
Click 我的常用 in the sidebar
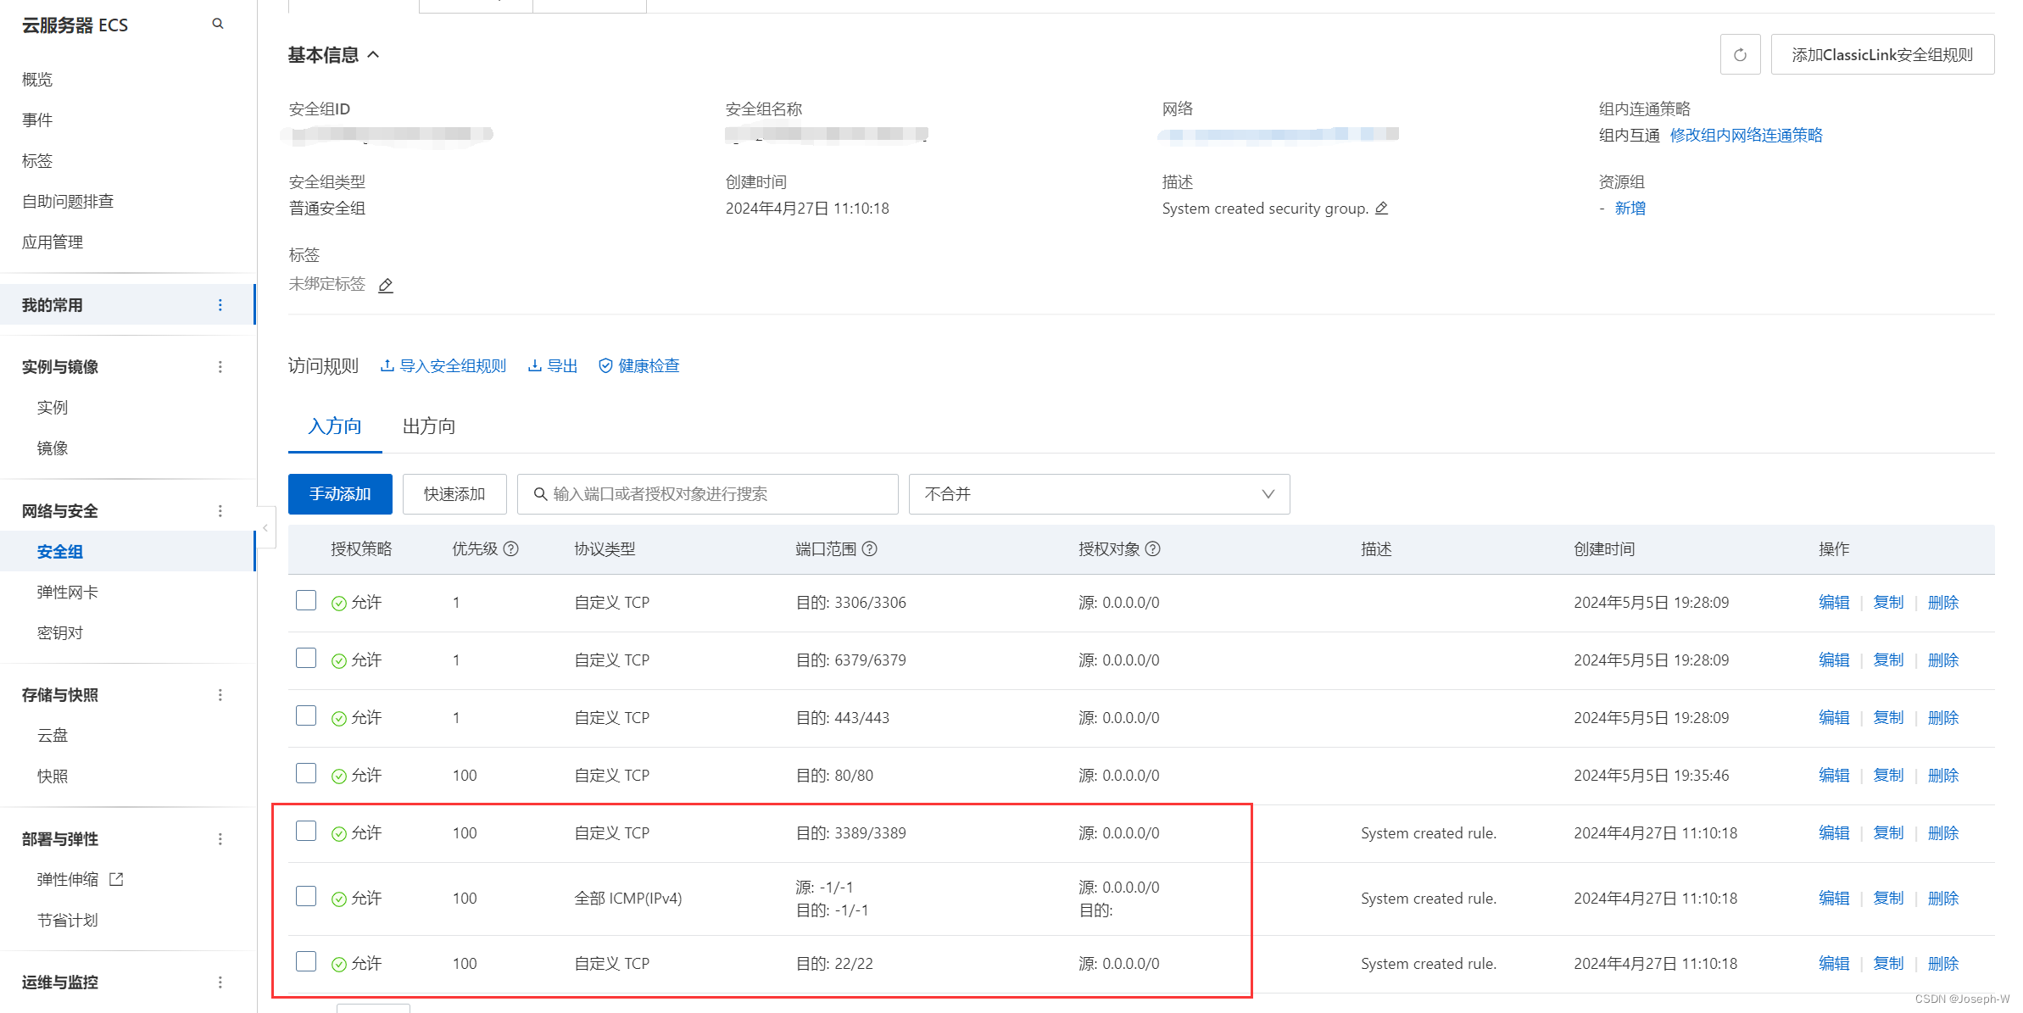tap(53, 304)
